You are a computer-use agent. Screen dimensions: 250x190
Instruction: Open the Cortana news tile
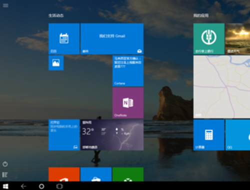tap(128, 71)
